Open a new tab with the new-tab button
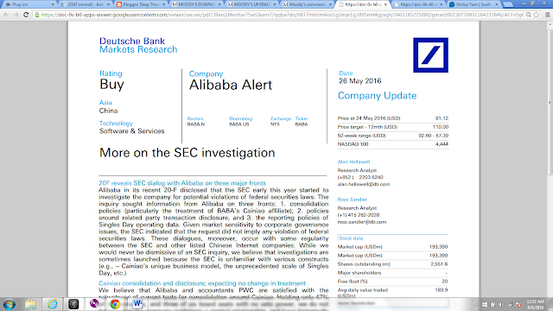The image size is (553, 311). pos(507,4)
